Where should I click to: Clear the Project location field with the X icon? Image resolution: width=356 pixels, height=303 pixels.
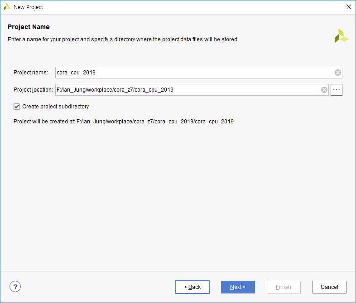324,90
